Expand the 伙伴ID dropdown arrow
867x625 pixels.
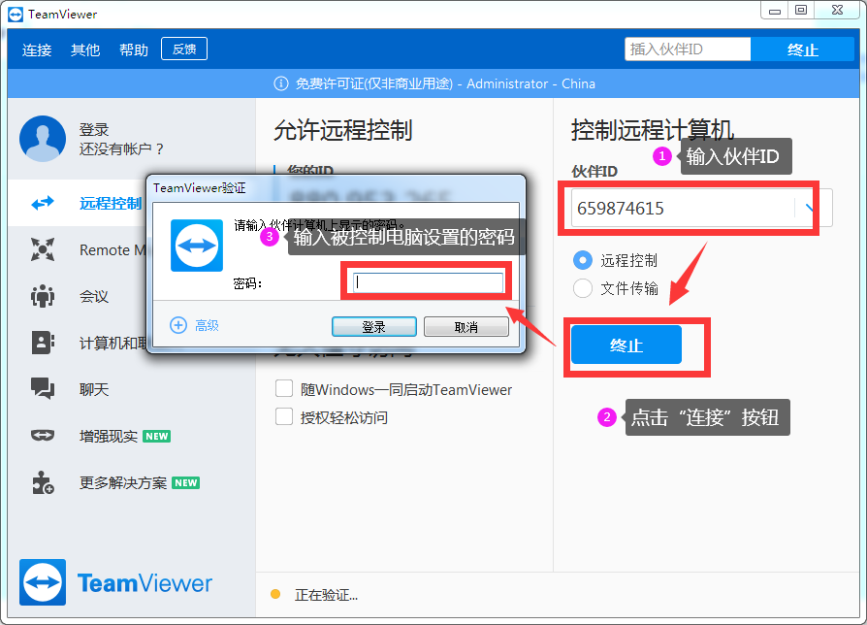pos(809,208)
